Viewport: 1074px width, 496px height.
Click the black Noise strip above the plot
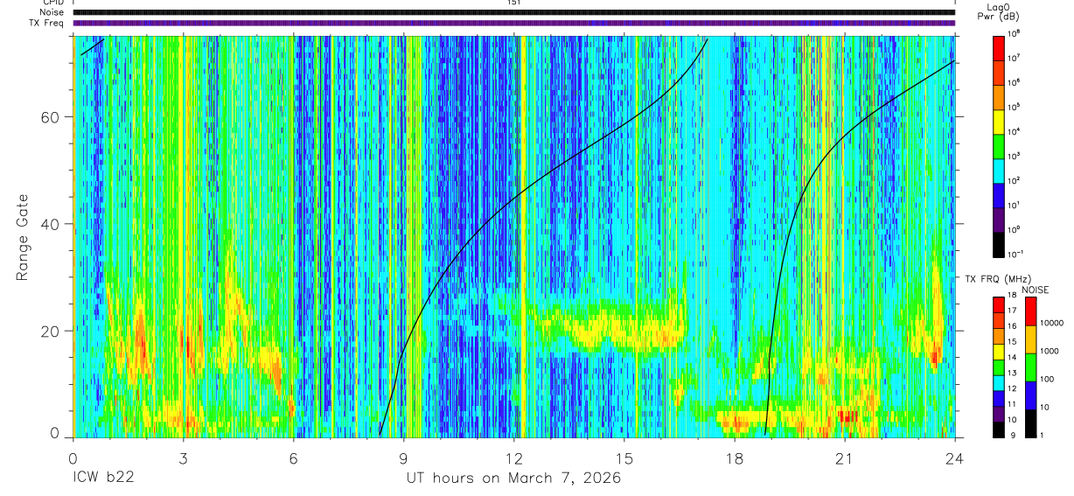click(514, 12)
